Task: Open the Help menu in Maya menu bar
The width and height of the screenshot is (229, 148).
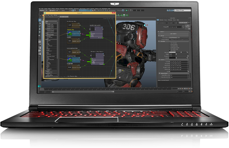Action: (x=109, y=9)
